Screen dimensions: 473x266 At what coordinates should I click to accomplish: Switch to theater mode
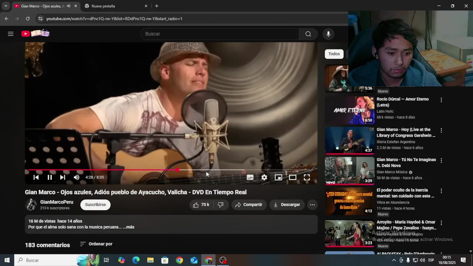[293, 177]
